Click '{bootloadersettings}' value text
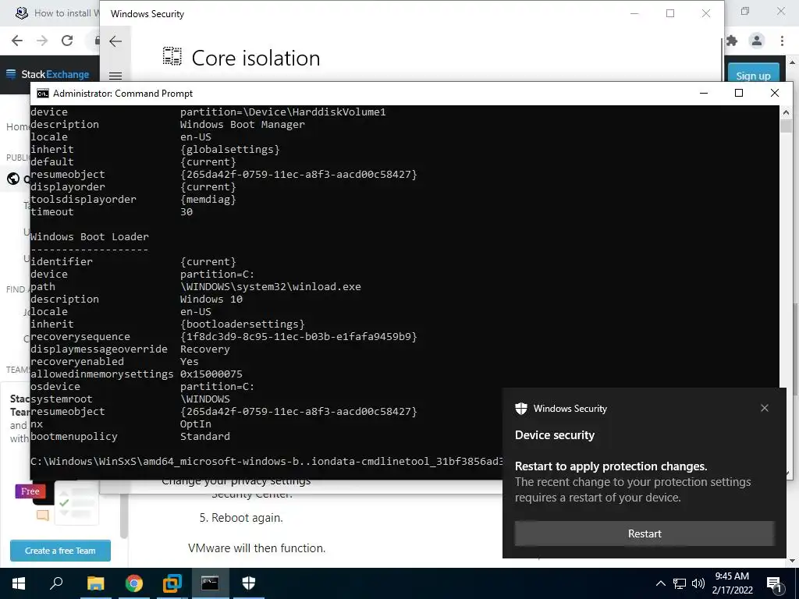Viewport: 799px width, 599px height. [243, 324]
